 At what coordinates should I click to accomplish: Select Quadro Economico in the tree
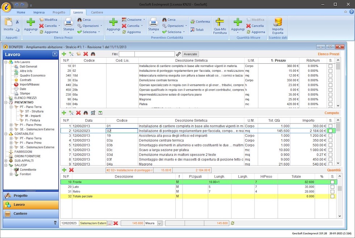(32, 75)
